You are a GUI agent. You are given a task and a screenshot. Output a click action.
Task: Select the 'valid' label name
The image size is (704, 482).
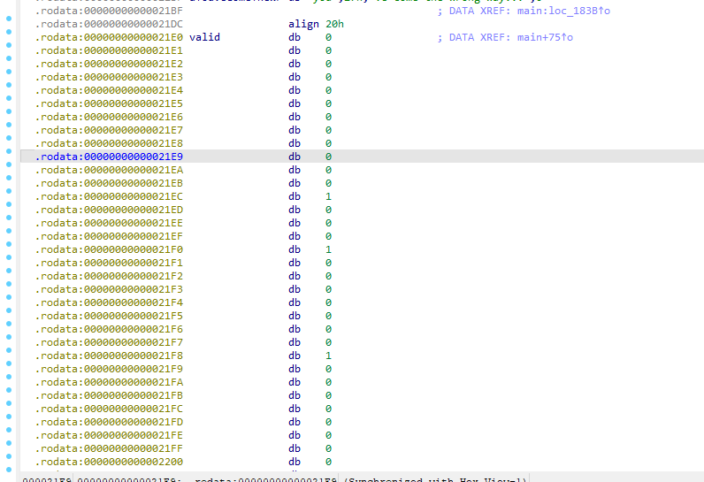point(204,37)
